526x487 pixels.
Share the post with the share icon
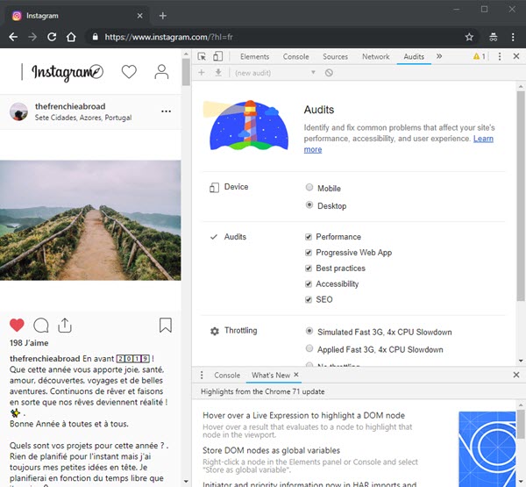[65, 325]
